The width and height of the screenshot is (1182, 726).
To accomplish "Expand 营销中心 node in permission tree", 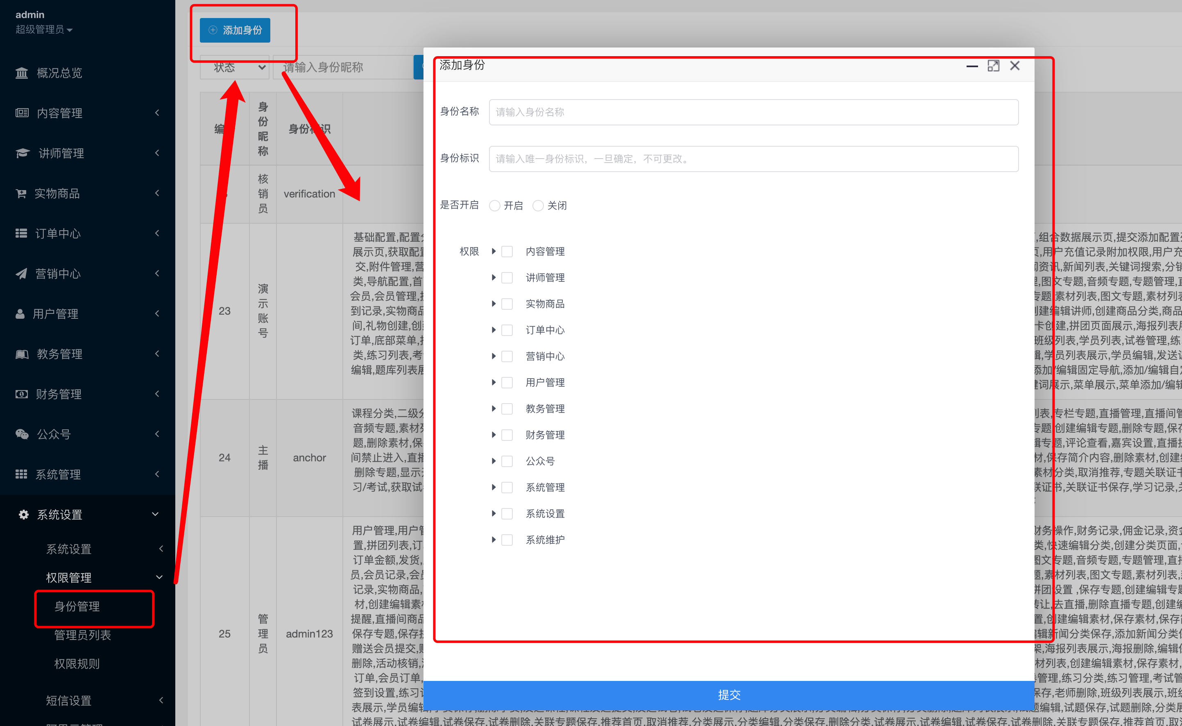I will pos(494,356).
